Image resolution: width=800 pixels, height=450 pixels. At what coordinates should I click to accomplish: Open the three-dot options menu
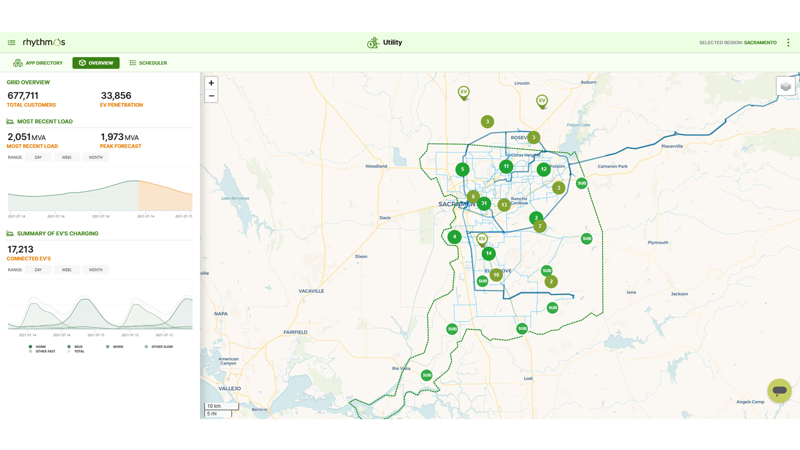788,42
